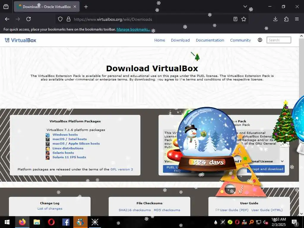This screenshot has height=228, width=304.
Task: Open File Explorer from the taskbar
Action: tap(37, 222)
